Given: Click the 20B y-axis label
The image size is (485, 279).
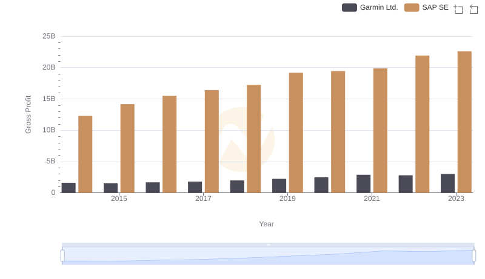Looking at the screenshot, I should click(x=49, y=68).
